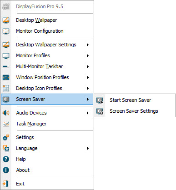Choose Start Screen Saver from submenu
Viewport: 176px width, 190px height.
click(135, 100)
